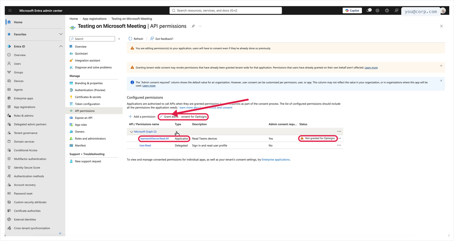
Task: Click the Custom security attributes icon
Action: point(9,202)
